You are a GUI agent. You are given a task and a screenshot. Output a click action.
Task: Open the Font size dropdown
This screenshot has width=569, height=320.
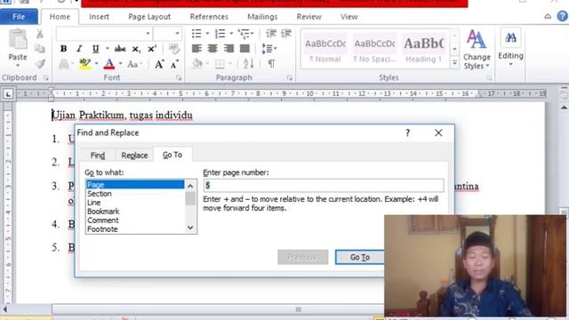(177, 34)
